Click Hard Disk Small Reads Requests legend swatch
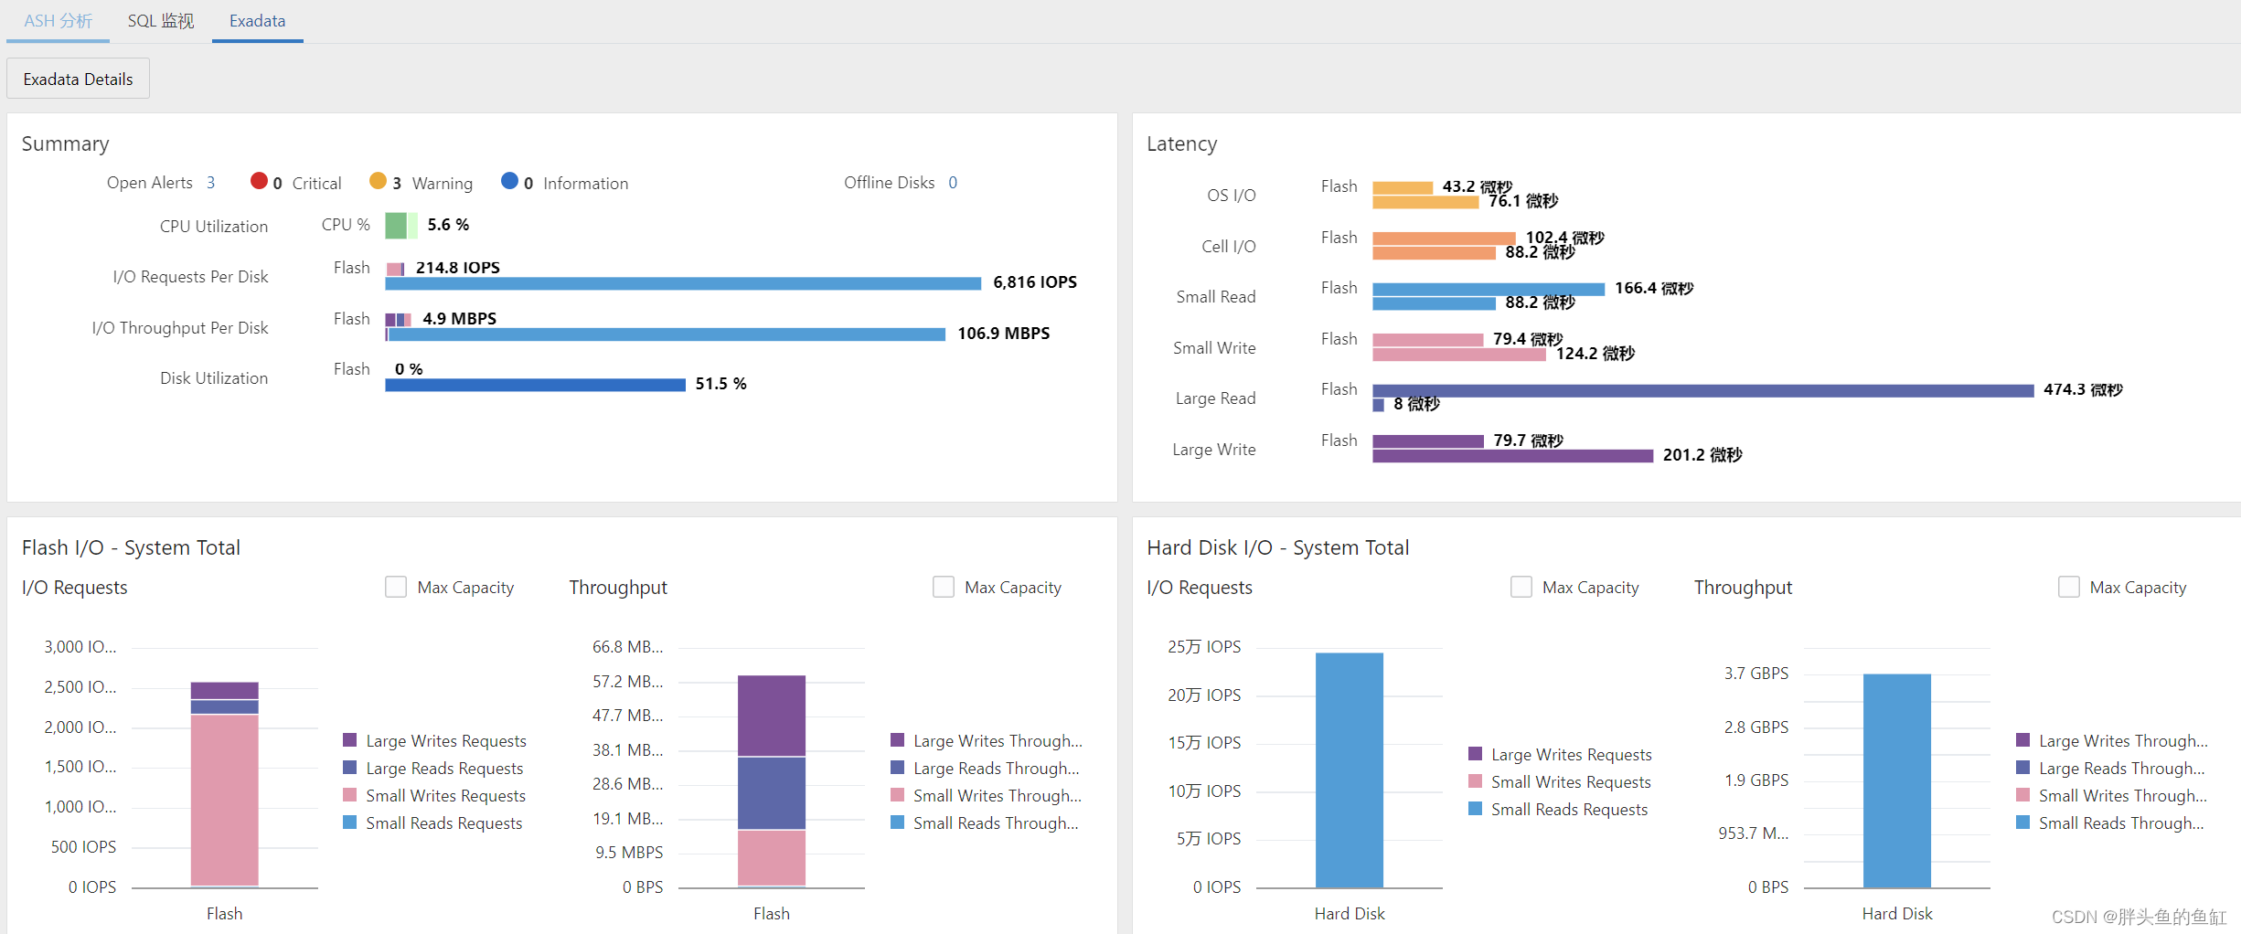This screenshot has height=934, width=2241. coord(1475,809)
